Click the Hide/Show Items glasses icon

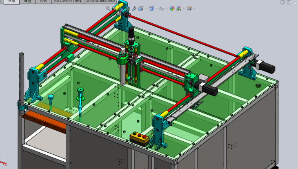point(162,8)
